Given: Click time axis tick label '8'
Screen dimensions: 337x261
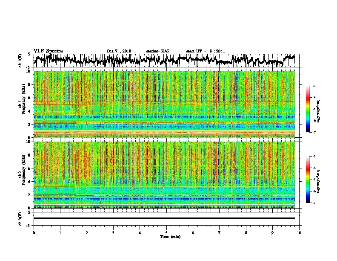Looking at the screenshot, I should (246, 233).
